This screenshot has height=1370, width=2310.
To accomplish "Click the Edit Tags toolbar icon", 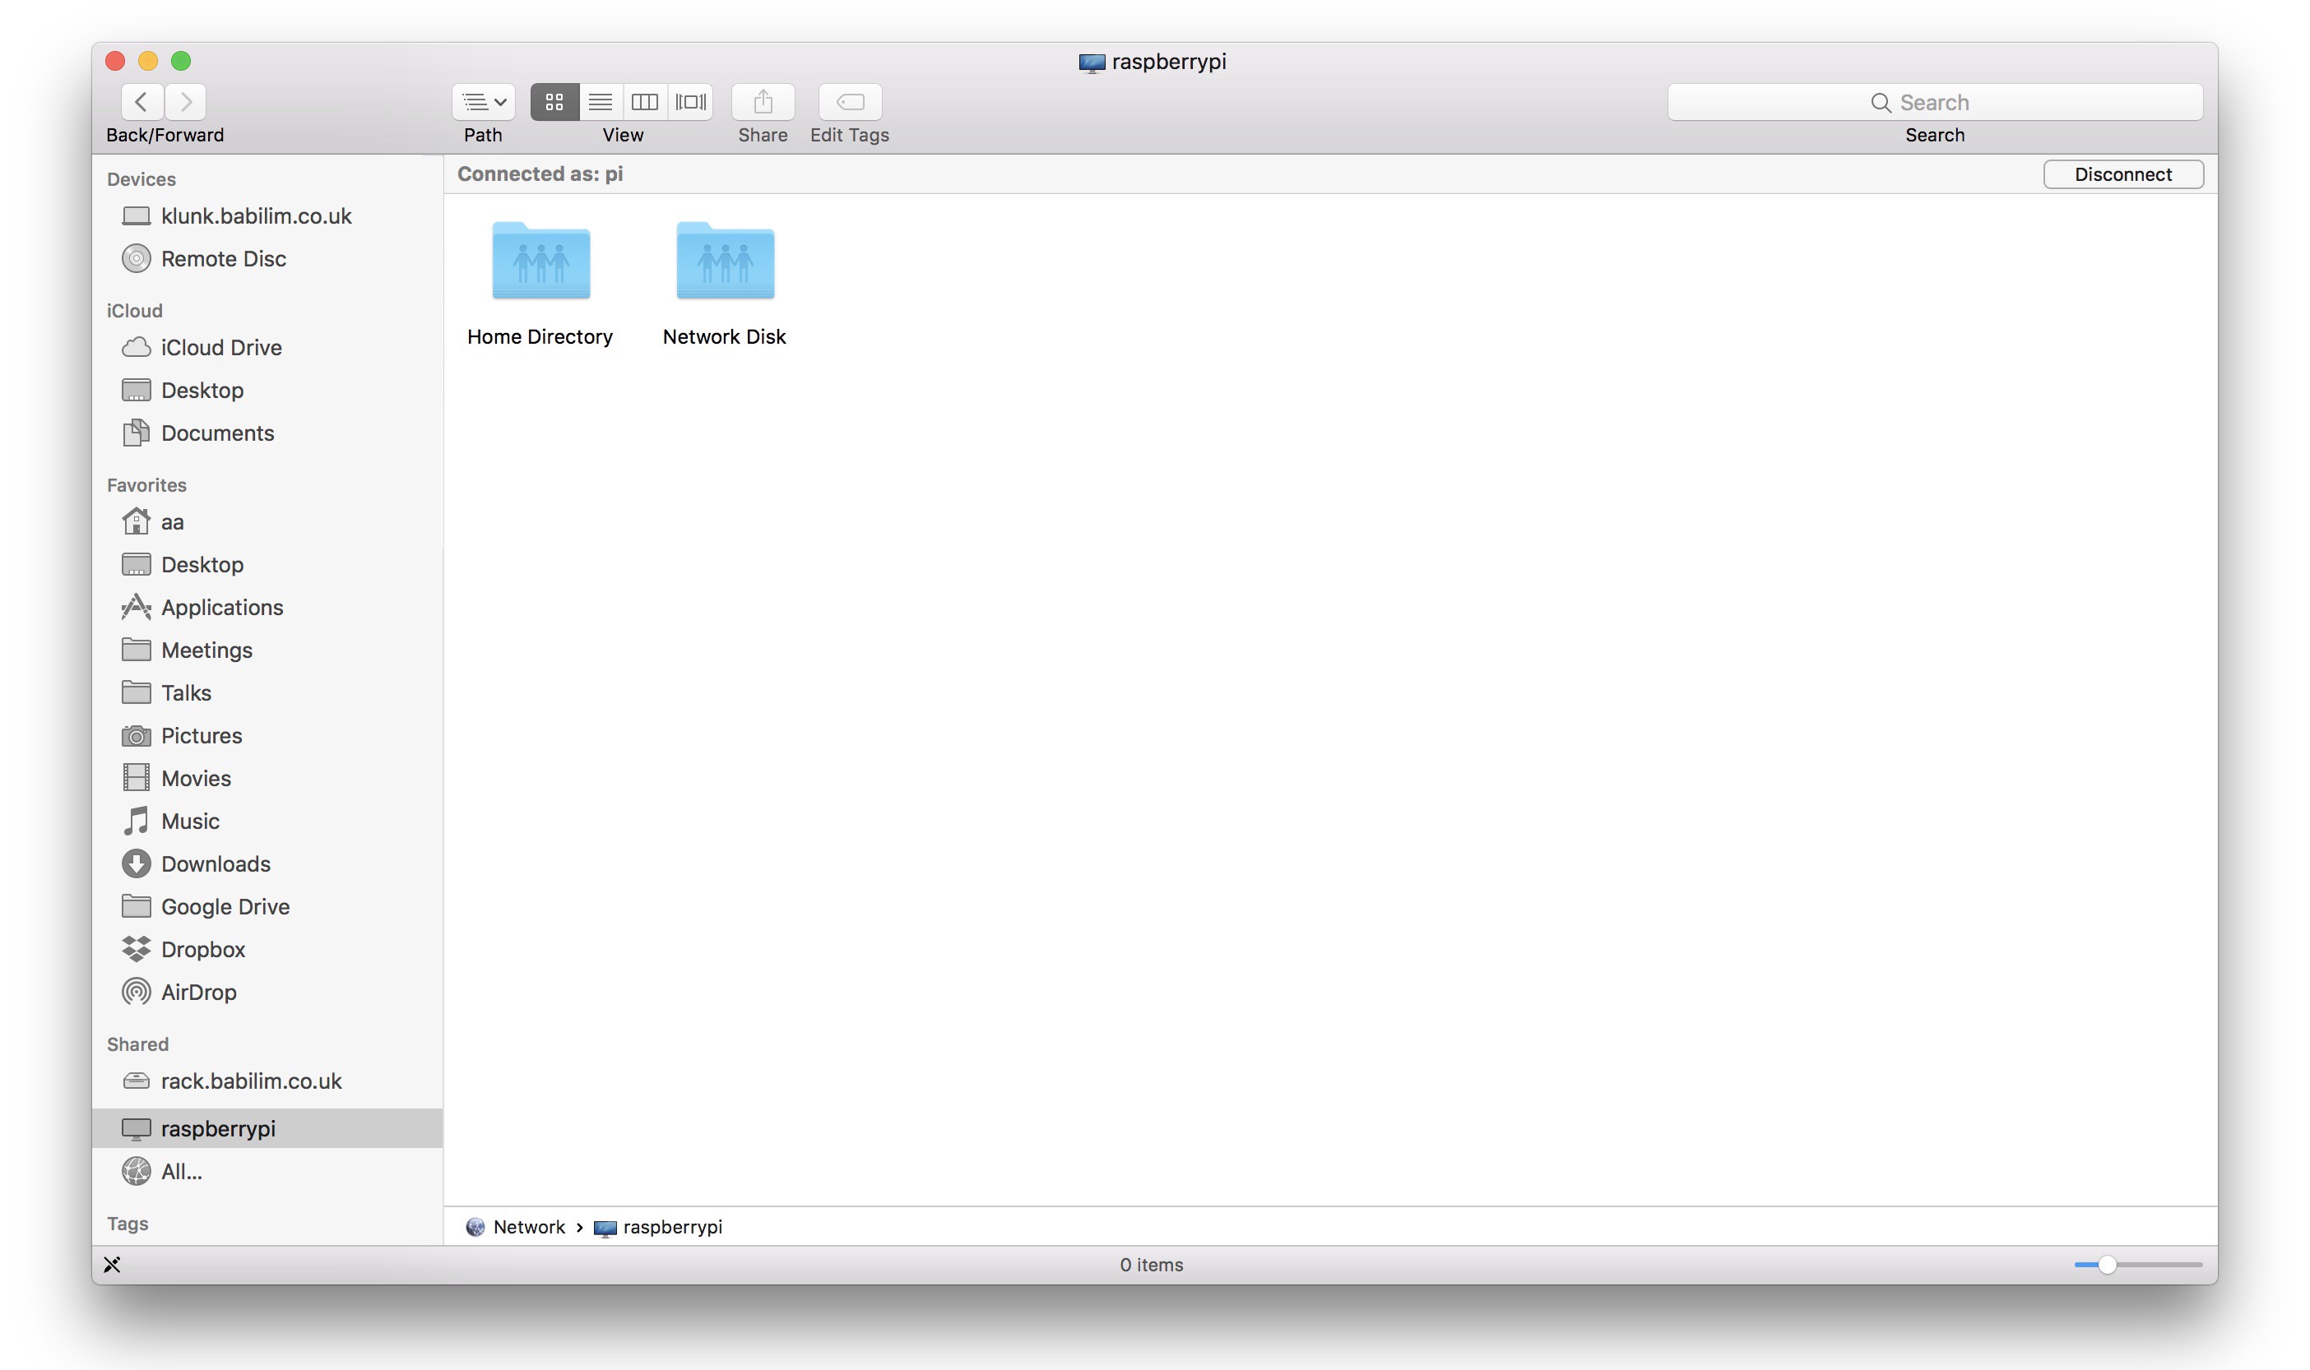I will click(x=848, y=101).
